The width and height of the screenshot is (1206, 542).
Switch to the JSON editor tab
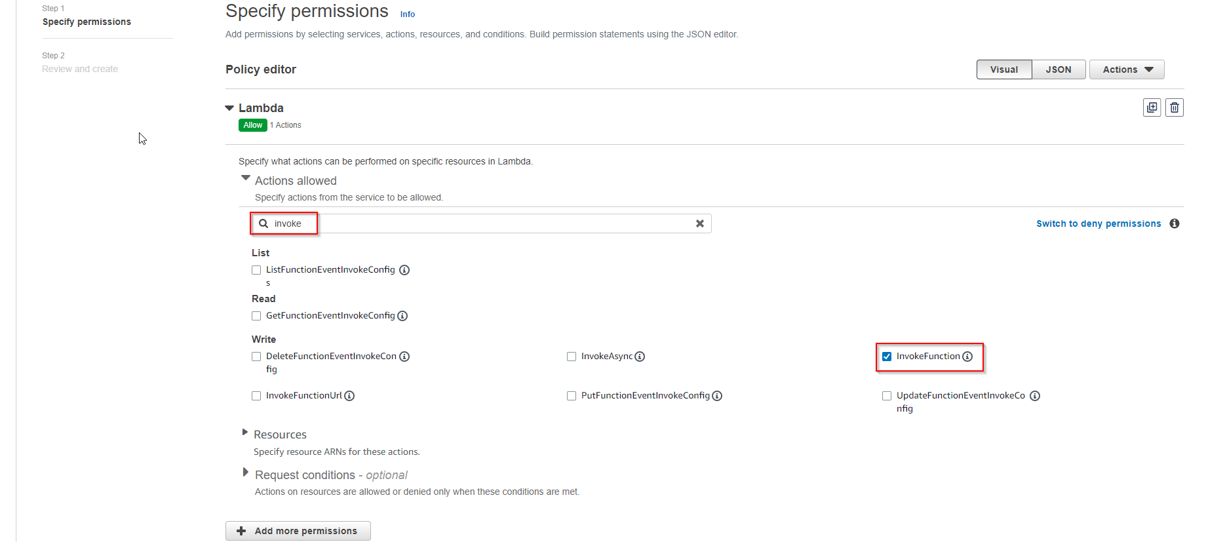(1059, 69)
